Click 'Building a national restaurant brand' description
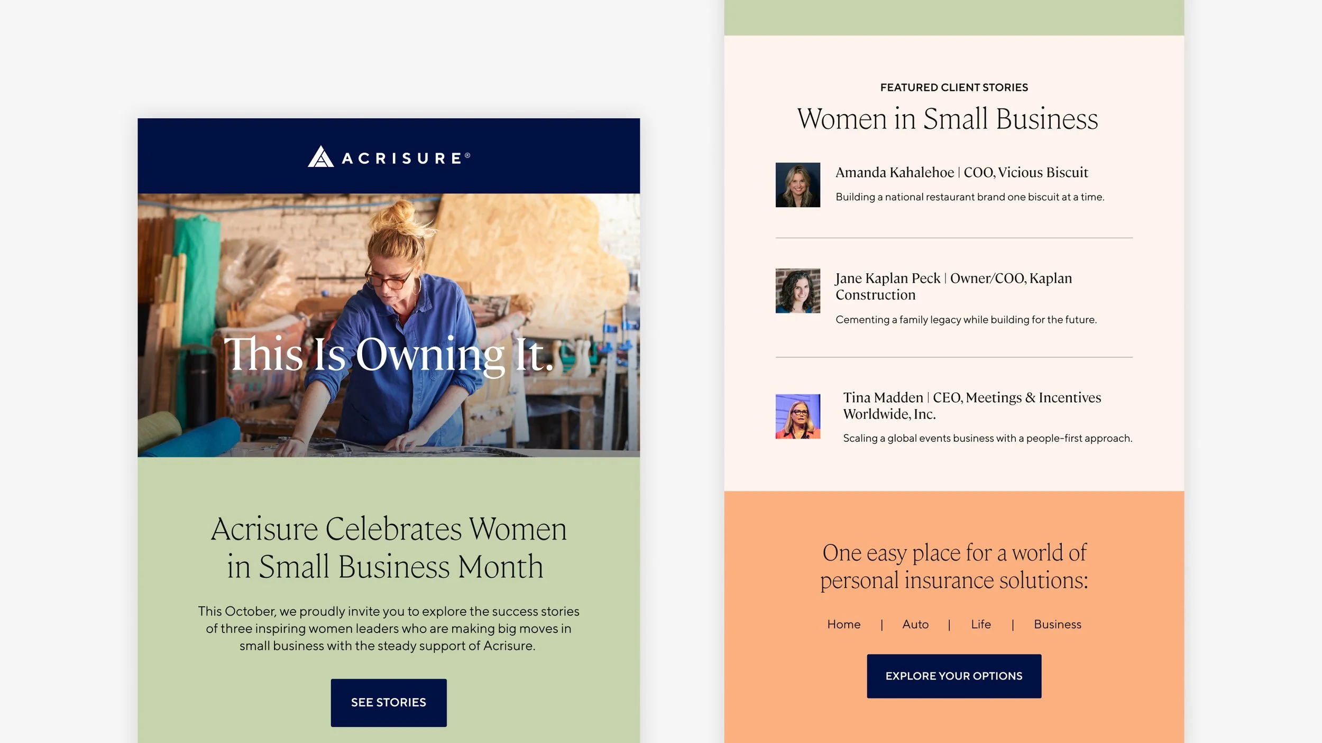The image size is (1322, 743). pos(970,197)
